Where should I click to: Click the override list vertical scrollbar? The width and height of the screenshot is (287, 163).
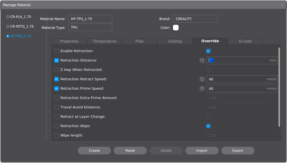coord(279,87)
